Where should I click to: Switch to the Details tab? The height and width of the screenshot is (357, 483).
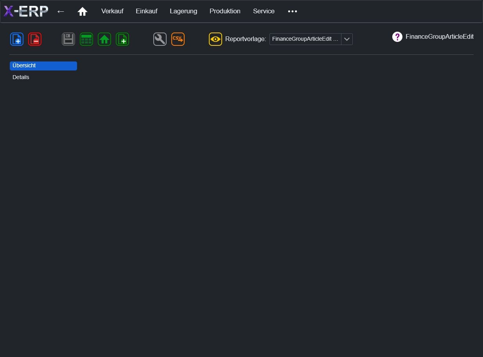click(43, 78)
